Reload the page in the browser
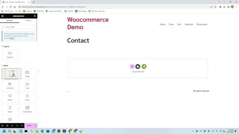The height and width of the screenshot is (134, 239). pos(11,7)
